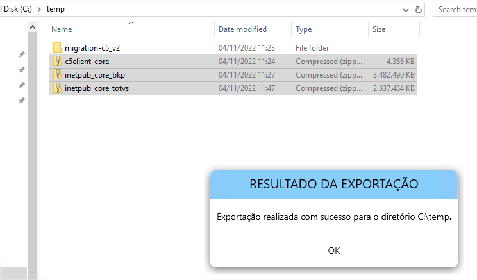Click pin icon beside migration-c5_v2 row
477x280 pixels.
point(22,54)
